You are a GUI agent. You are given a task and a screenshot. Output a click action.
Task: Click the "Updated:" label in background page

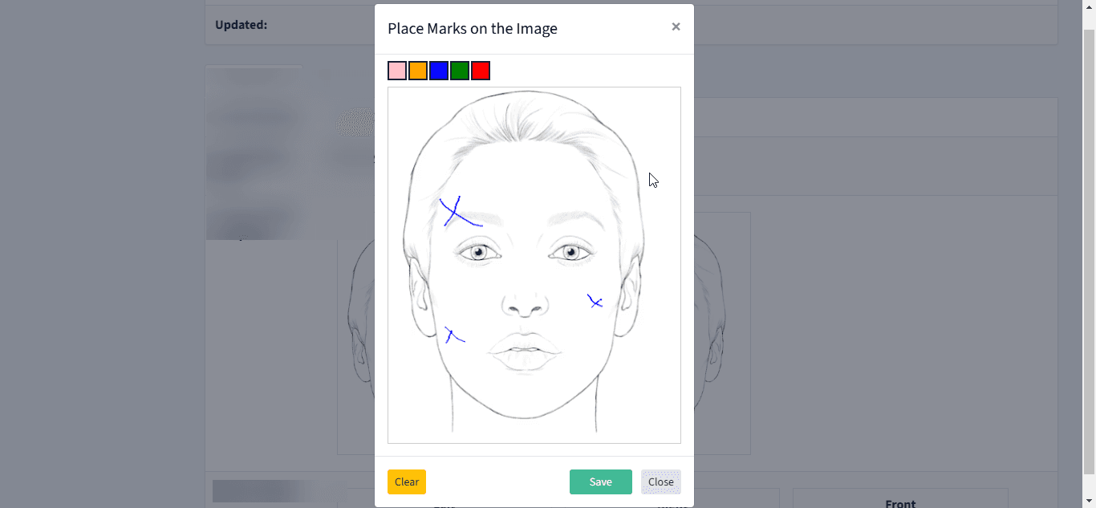[x=241, y=25]
